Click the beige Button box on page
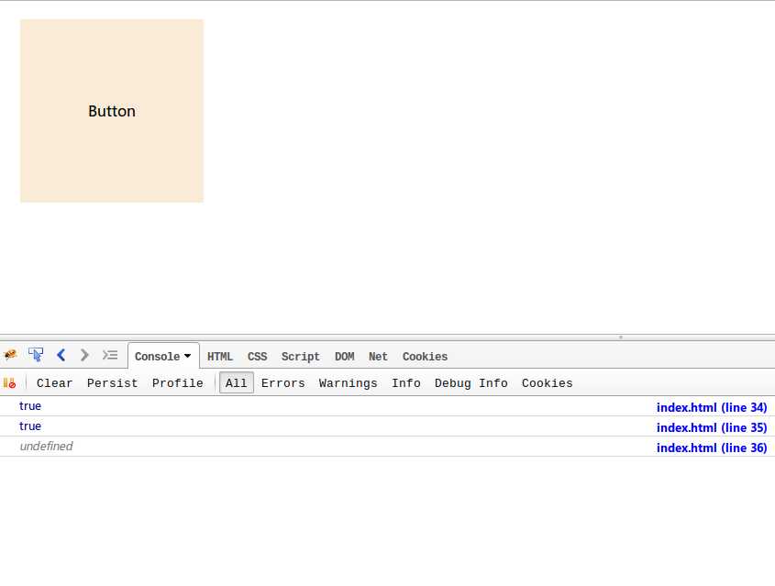This screenshot has width=775, height=586. tap(112, 111)
